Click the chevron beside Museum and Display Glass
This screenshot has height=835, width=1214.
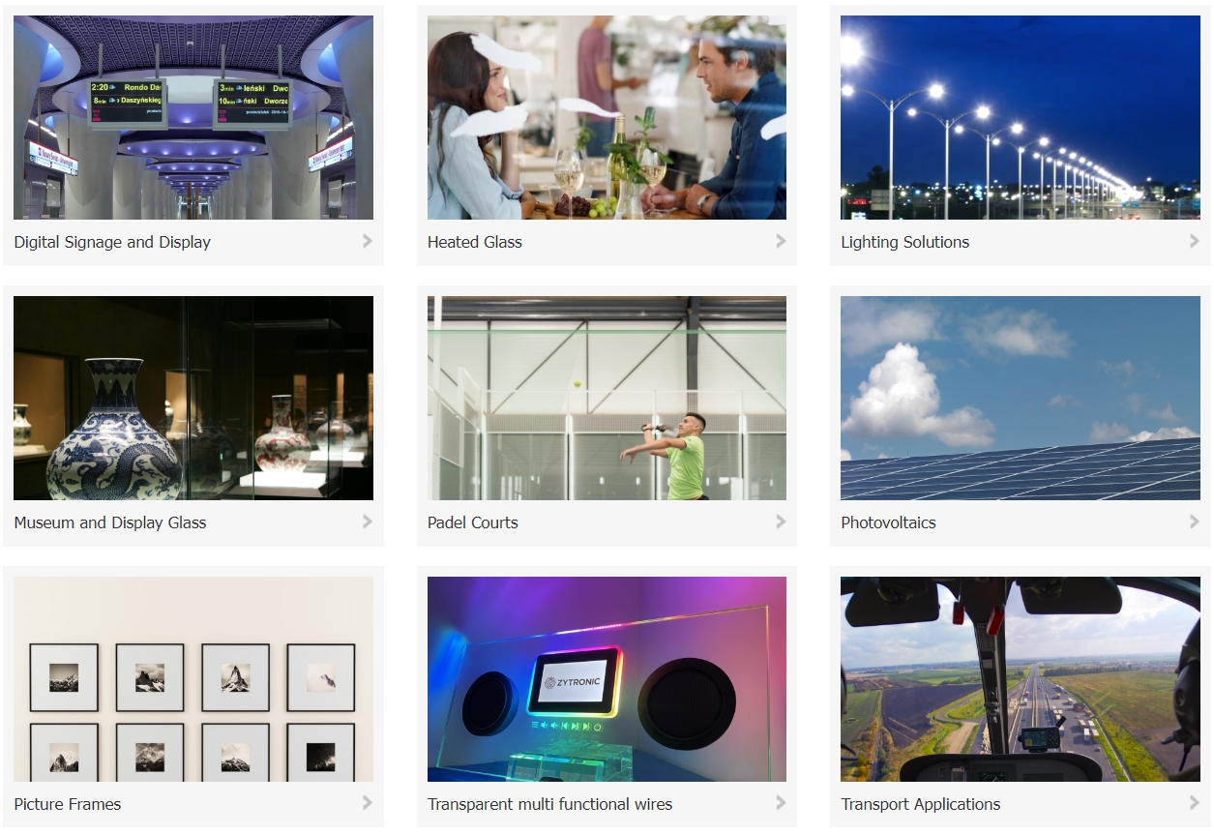pos(368,522)
